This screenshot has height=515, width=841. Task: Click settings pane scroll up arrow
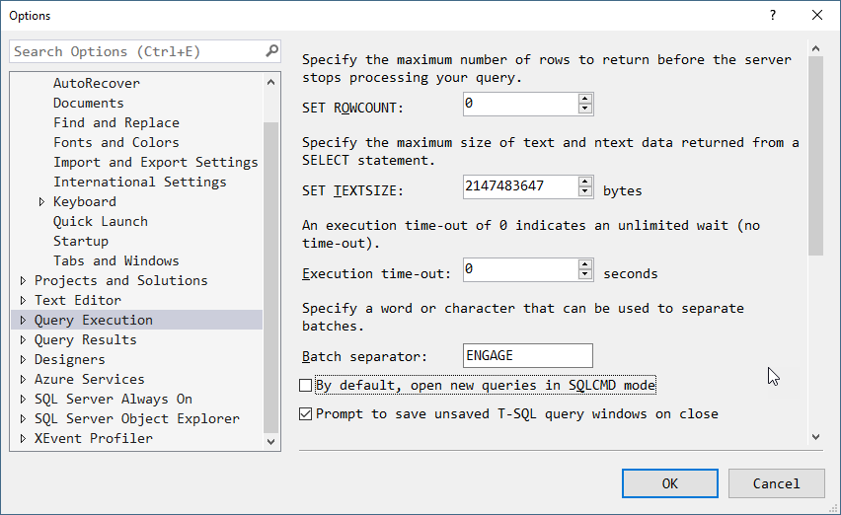[815, 48]
